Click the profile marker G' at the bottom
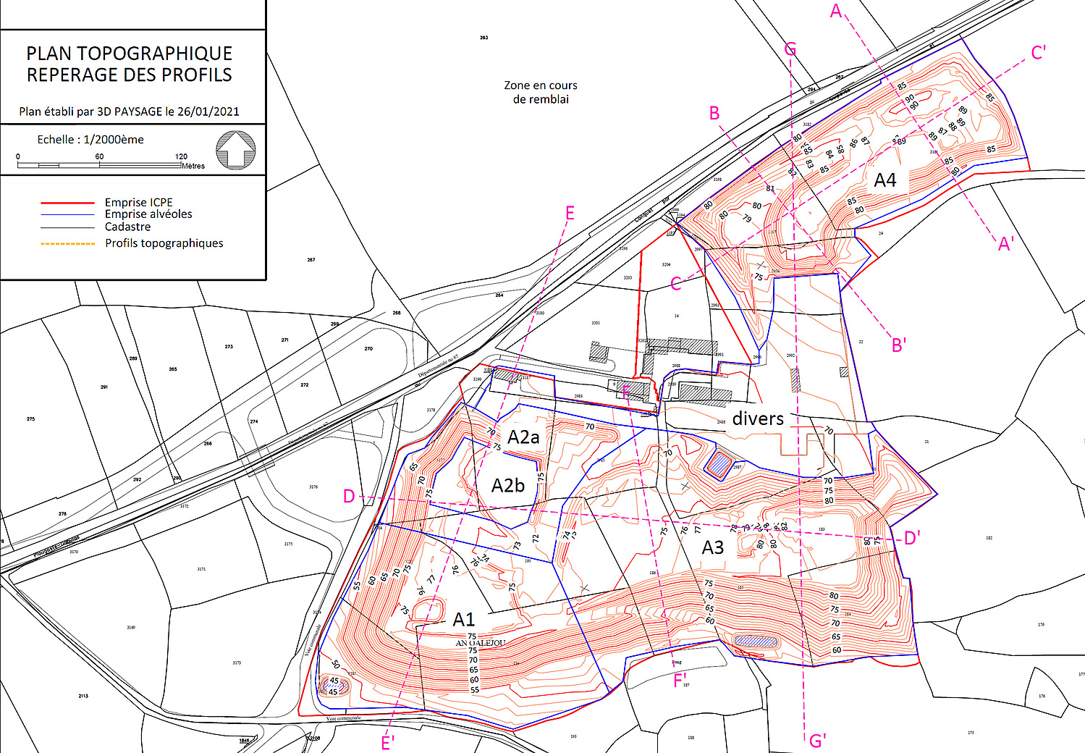Image resolution: width=1085 pixels, height=753 pixels. point(817,741)
